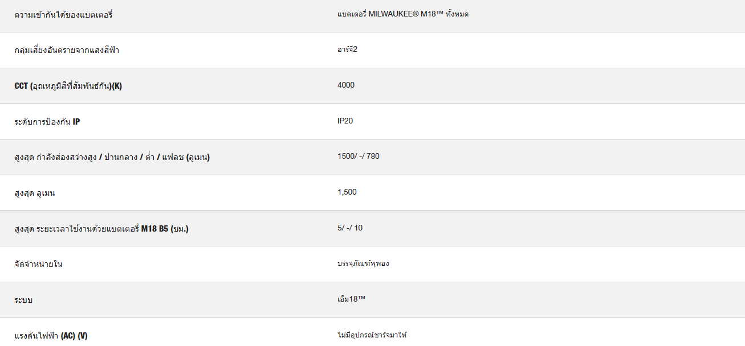Click the M18 B5 runtime label
The height and width of the screenshot is (346, 745).
(x=101, y=229)
